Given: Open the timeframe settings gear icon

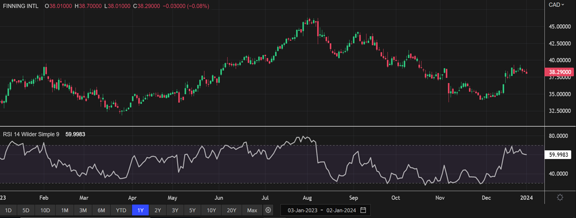Looking at the screenshot, I should 268,210.
